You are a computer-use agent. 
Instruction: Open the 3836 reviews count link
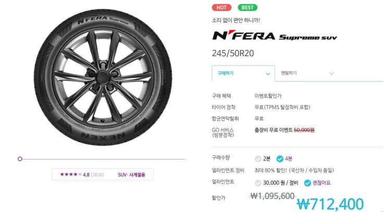point(97,175)
